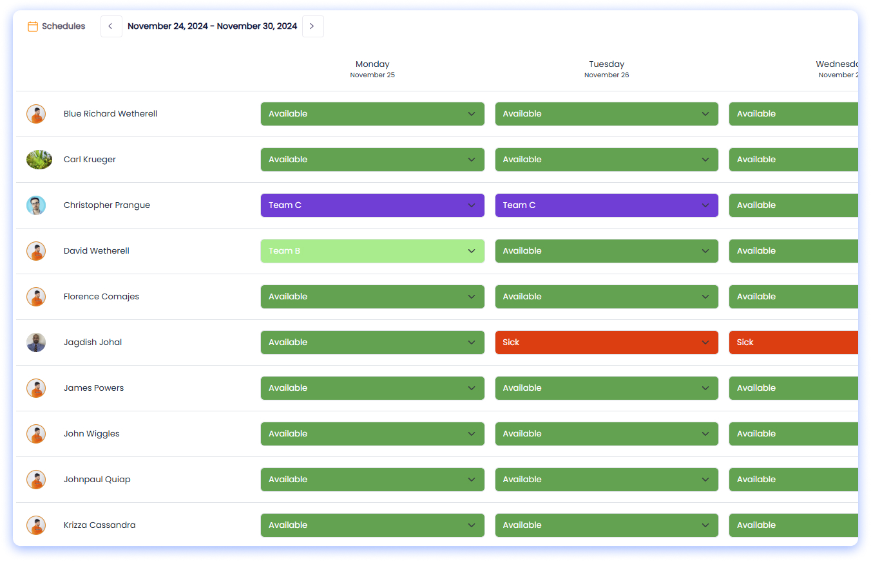Image resolution: width=871 pixels, height=562 pixels.
Task: Click Christopher Prangue's profile picture
Action: (36, 205)
